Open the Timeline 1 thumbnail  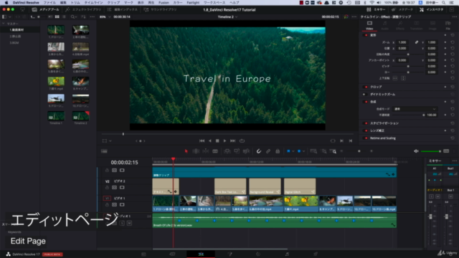click(56, 116)
